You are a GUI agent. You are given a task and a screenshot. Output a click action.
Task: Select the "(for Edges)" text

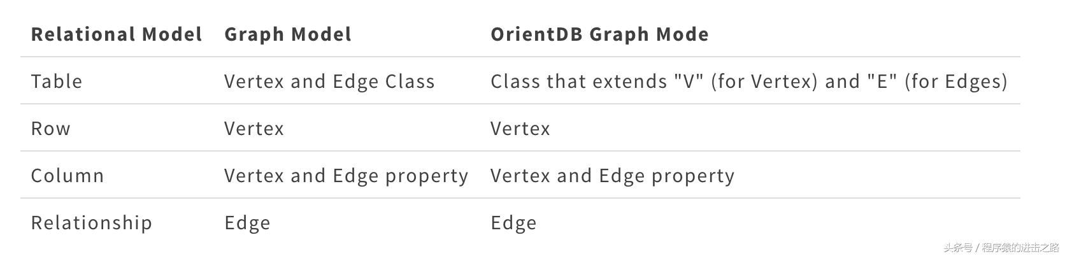pos(956,82)
